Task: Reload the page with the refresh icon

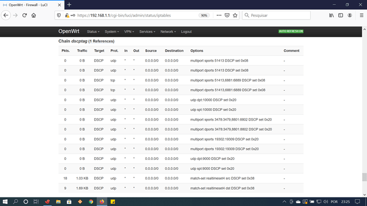Action: click(x=24, y=15)
